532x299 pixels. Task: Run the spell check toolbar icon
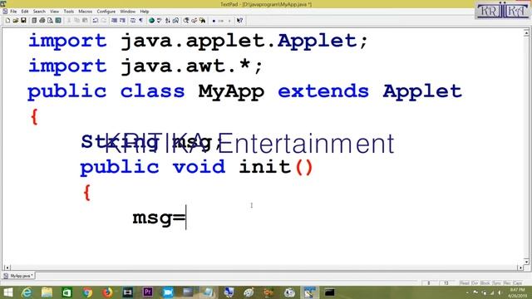(x=159, y=20)
